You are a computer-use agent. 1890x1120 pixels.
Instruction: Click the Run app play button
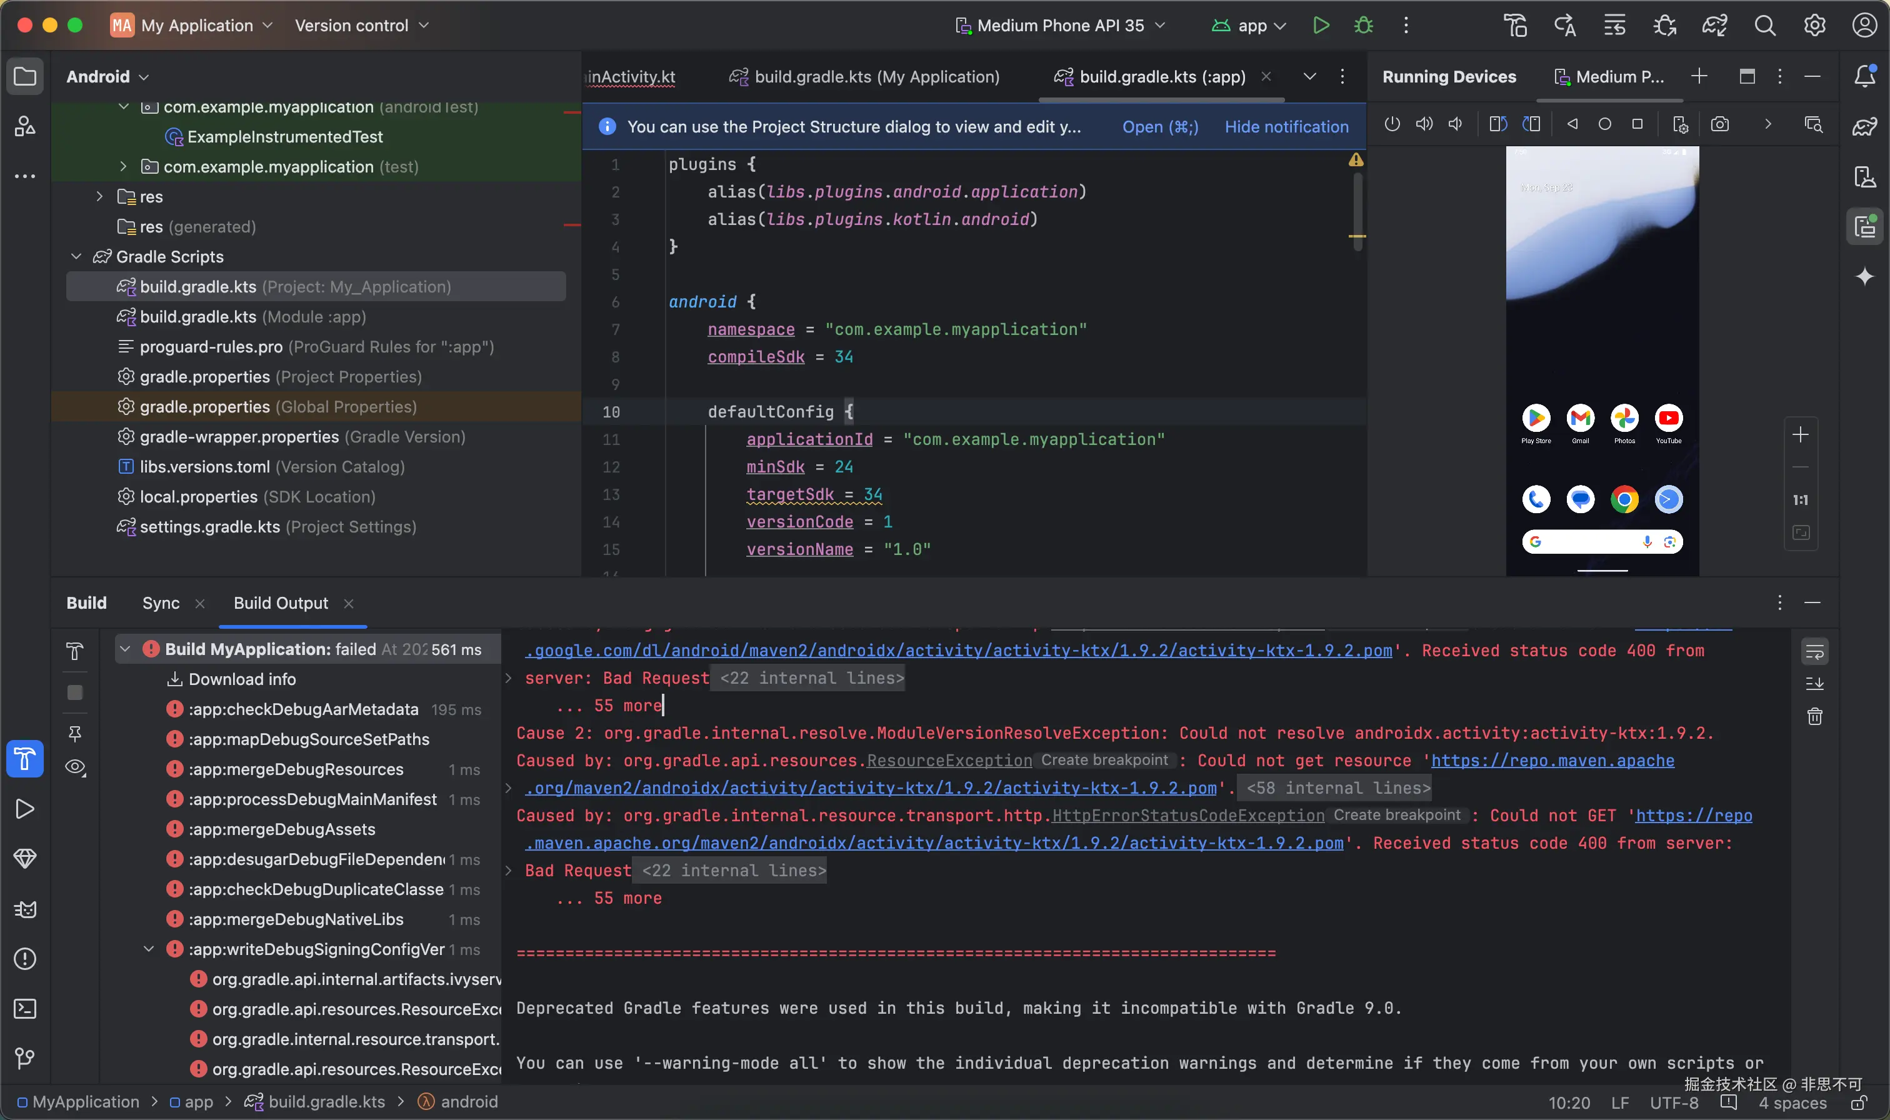coord(1321,26)
